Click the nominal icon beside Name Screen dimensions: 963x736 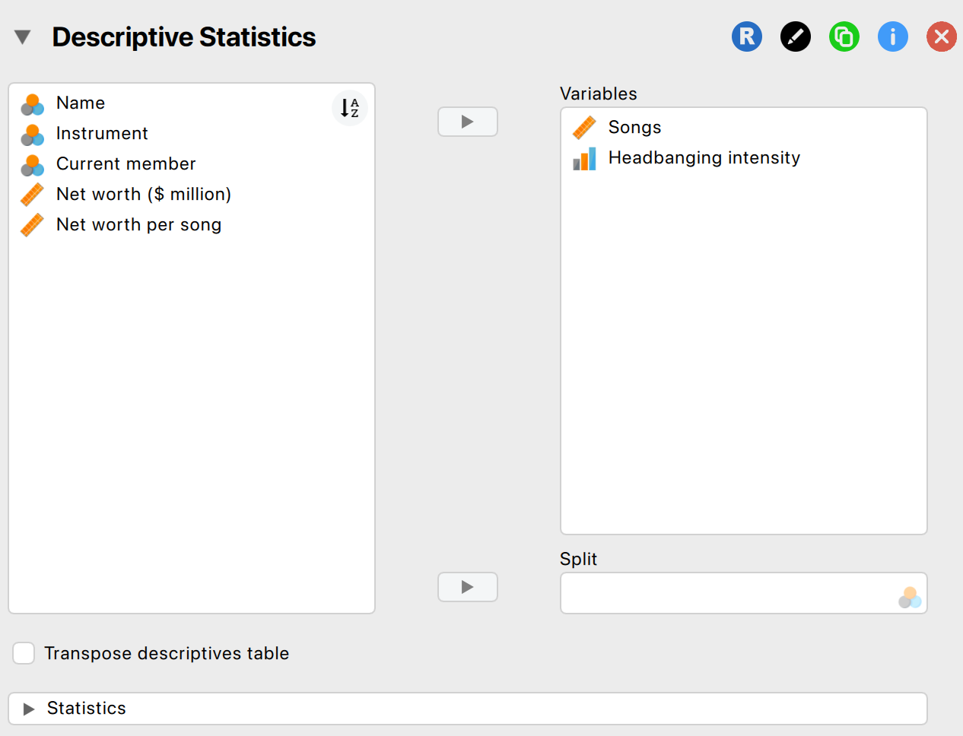[32, 103]
